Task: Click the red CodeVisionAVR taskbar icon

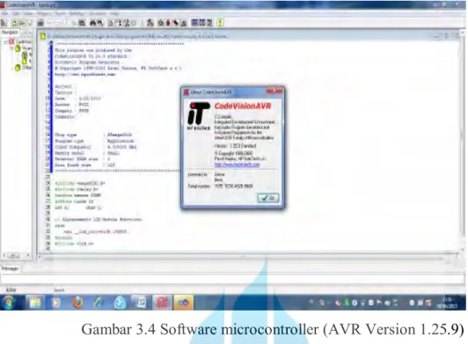Action: [162, 303]
